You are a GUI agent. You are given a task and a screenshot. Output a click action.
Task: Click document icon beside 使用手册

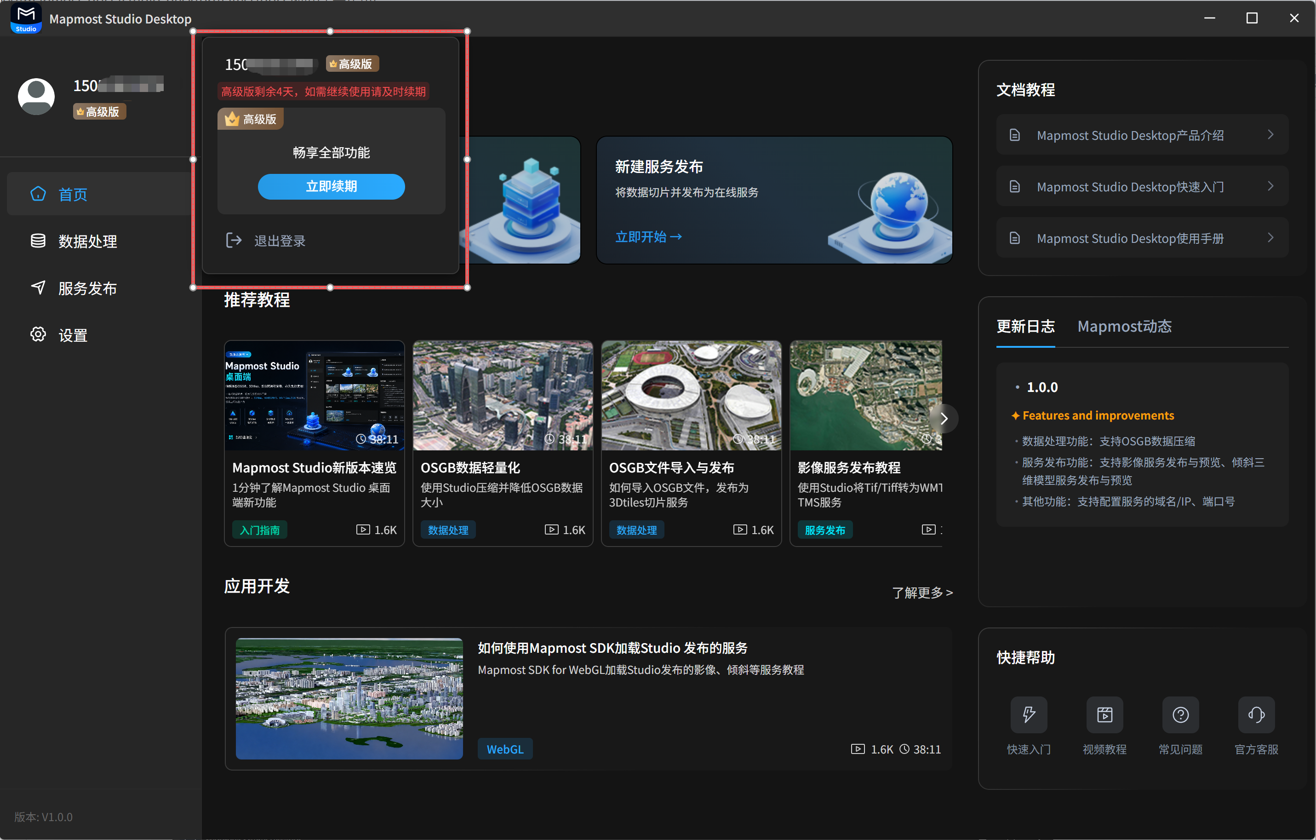[x=1015, y=238]
